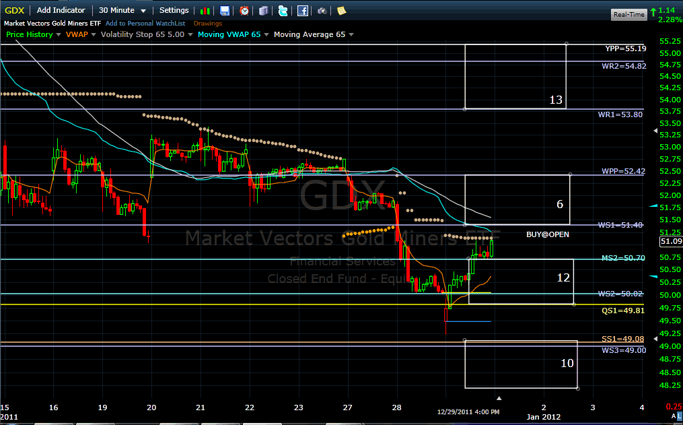Click the red 0.25 value at bottom right

tap(674, 406)
